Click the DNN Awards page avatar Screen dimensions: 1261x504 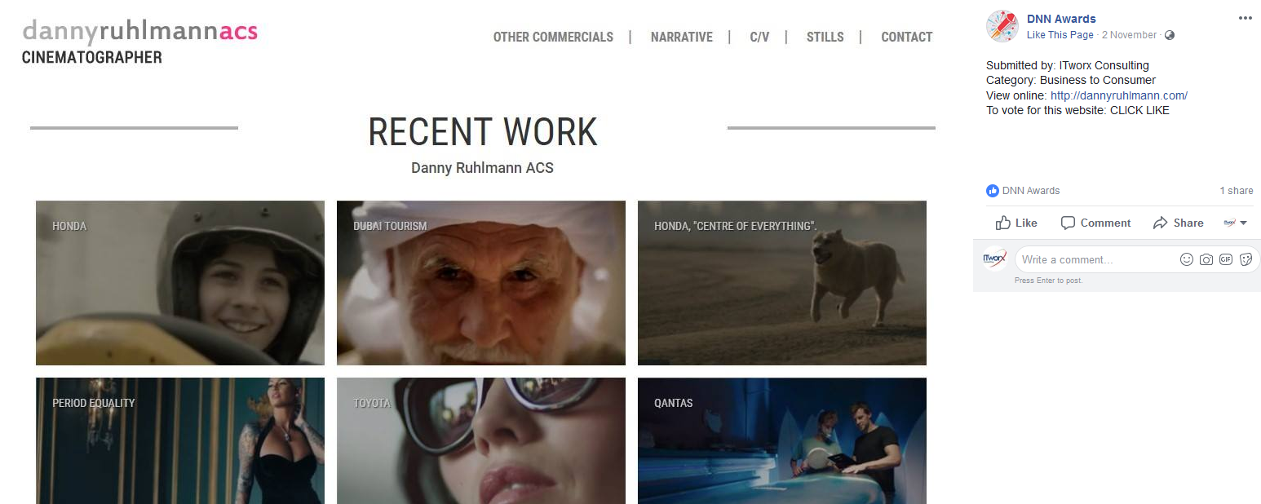pyautogui.click(x=1002, y=26)
